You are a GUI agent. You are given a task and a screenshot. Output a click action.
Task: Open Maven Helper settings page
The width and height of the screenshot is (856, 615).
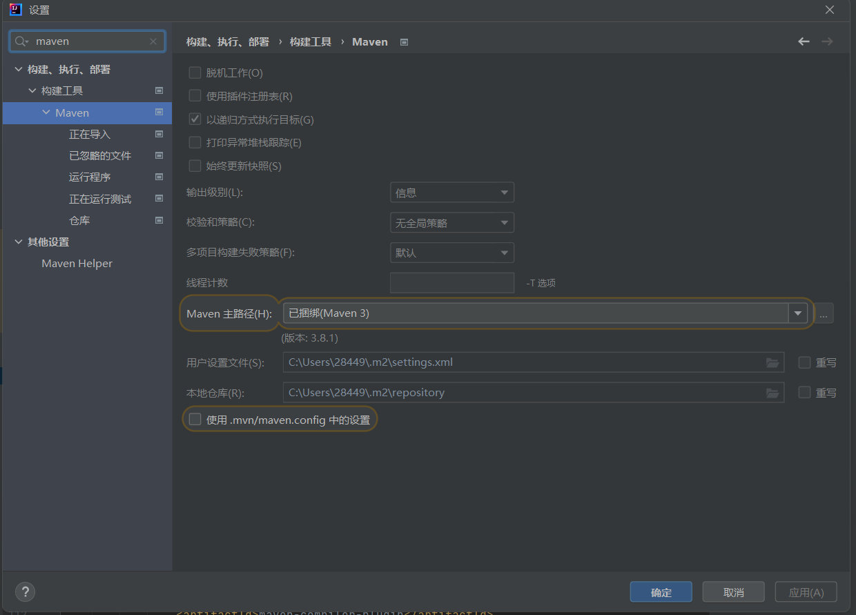(77, 264)
